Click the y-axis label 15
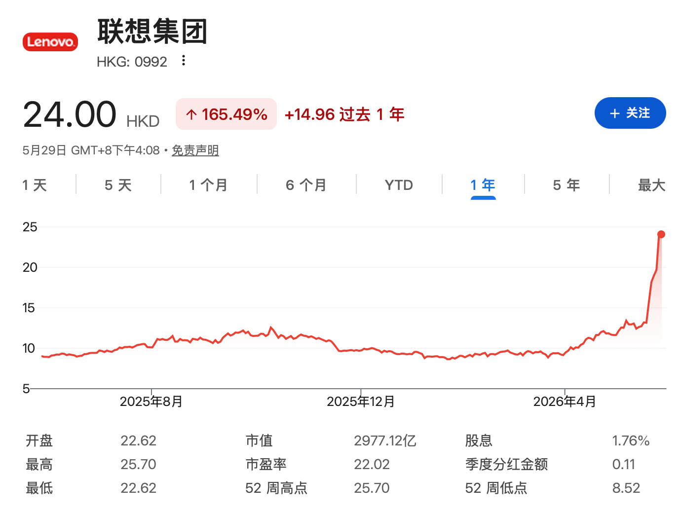The image size is (681, 513). coord(29,308)
